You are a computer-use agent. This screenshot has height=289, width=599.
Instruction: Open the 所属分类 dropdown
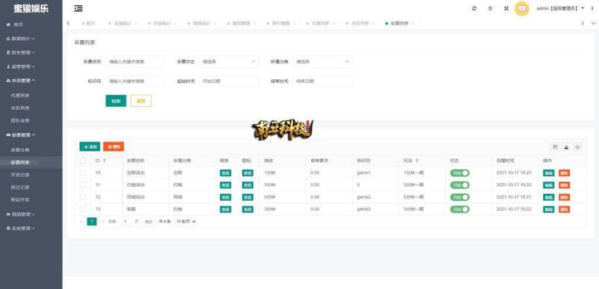(322, 61)
